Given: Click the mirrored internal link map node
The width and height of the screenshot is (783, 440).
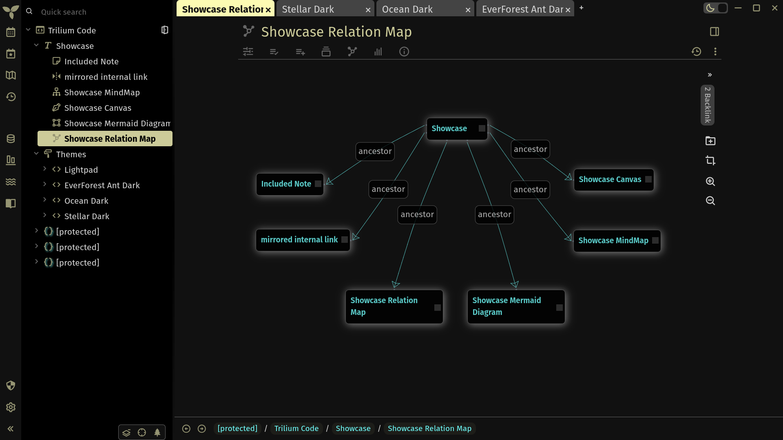Looking at the screenshot, I should pyautogui.click(x=303, y=240).
